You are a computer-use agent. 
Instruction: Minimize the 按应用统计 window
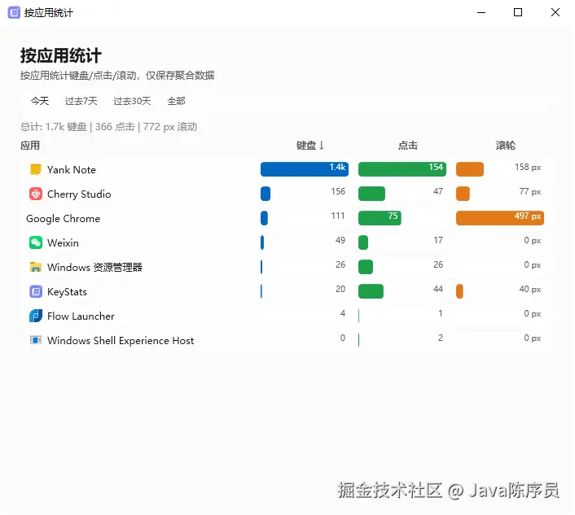(481, 12)
